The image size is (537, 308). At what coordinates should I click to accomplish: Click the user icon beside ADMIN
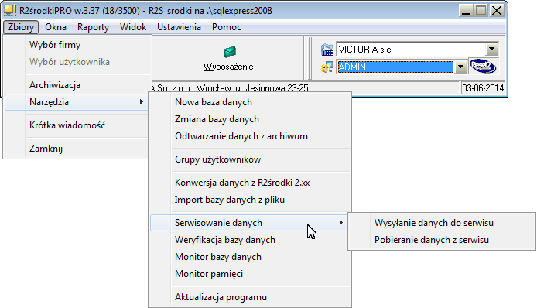327,67
